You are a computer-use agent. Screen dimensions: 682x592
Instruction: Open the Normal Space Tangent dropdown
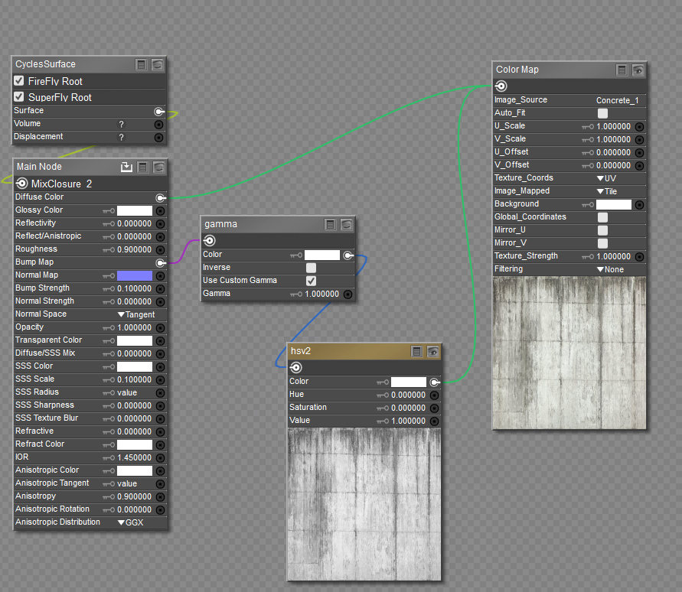136,314
